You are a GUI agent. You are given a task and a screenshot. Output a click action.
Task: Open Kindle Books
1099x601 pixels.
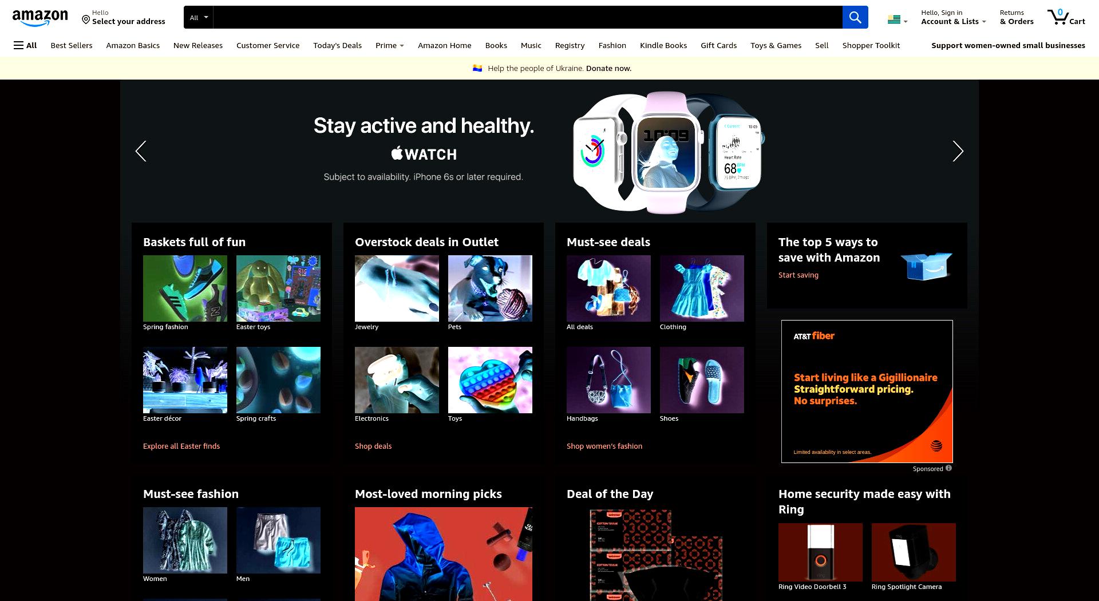[x=663, y=45]
